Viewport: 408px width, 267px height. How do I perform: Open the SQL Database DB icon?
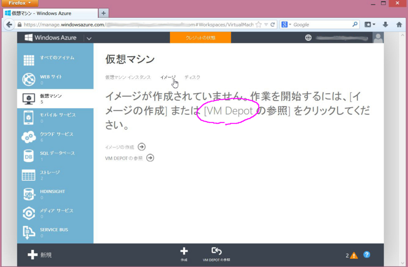click(x=29, y=156)
